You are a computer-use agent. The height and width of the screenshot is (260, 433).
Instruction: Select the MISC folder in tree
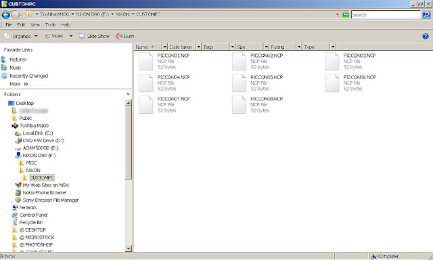click(x=31, y=162)
